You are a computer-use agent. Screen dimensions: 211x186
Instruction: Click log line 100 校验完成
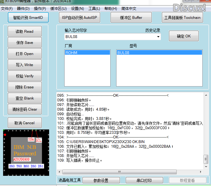click(x=85, y=119)
